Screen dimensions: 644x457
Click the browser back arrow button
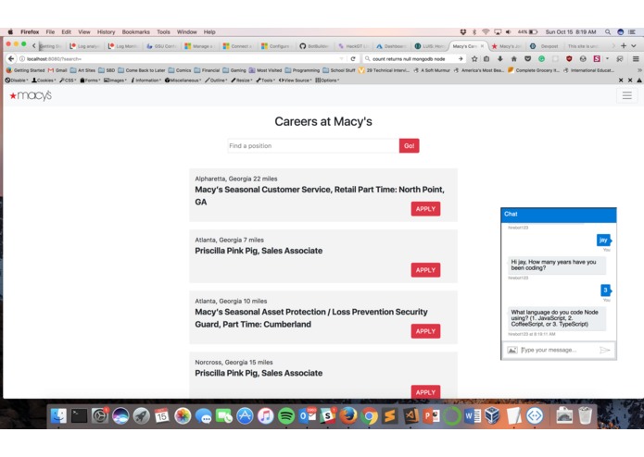pyautogui.click(x=11, y=59)
